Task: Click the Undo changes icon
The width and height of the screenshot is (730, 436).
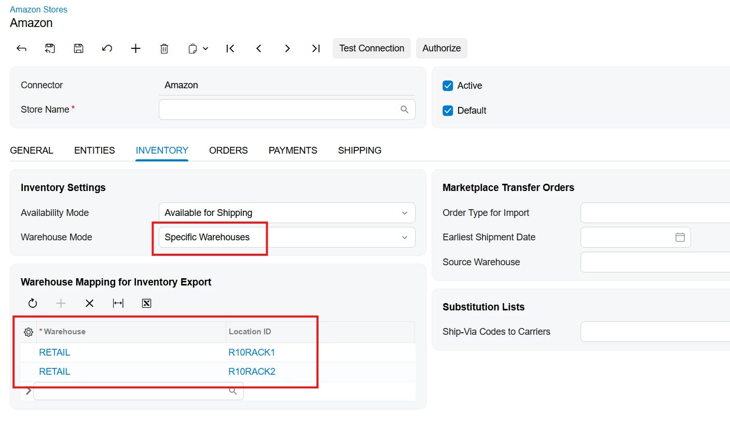Action: click(x=107, y=48)
